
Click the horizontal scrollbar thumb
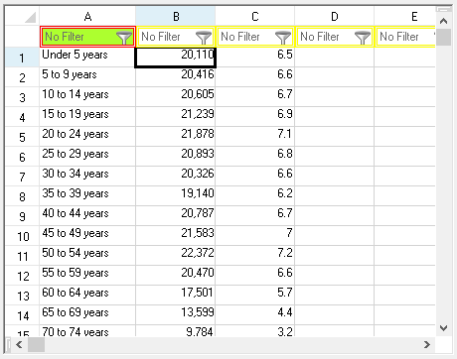tap(36, 345)
